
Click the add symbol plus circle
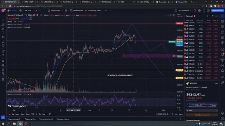[20, 10]
